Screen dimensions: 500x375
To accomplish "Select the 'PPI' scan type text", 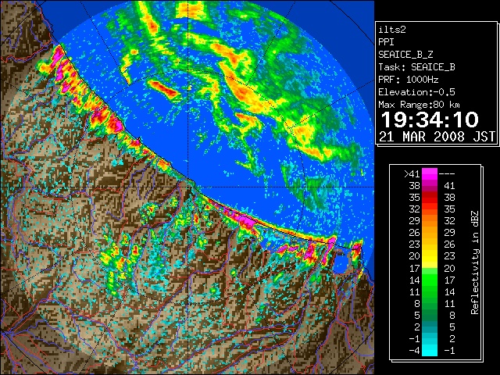I will pos(386,42).
